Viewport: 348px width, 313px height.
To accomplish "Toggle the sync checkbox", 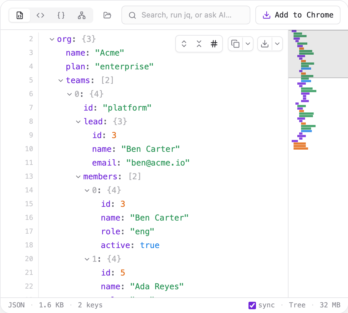I will pyautogui.click(x=252, y=305).
